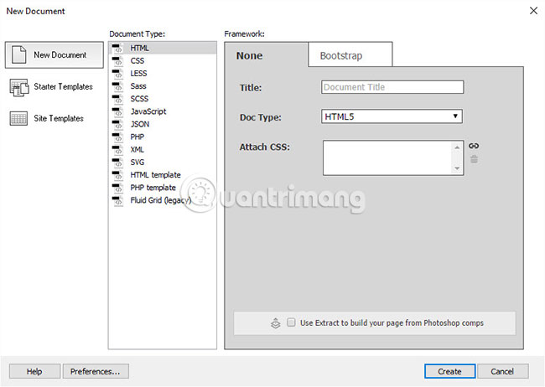Click the file icon beside LESS
545x387 pixels.
point(117,74)
